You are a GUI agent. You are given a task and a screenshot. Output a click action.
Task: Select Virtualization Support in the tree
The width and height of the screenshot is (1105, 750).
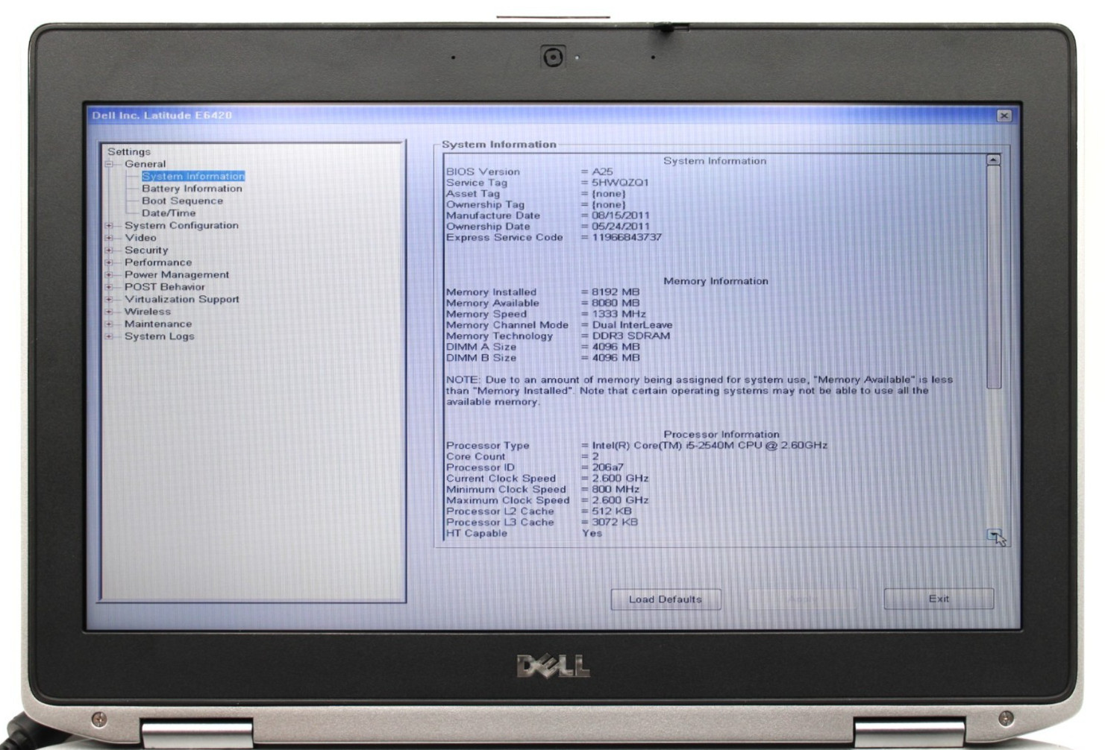click(182, 300)
